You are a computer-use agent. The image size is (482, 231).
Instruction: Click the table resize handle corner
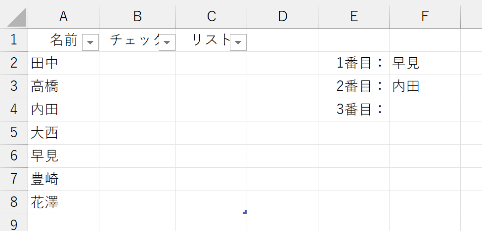pyautogui.click(x=245, y=212)
